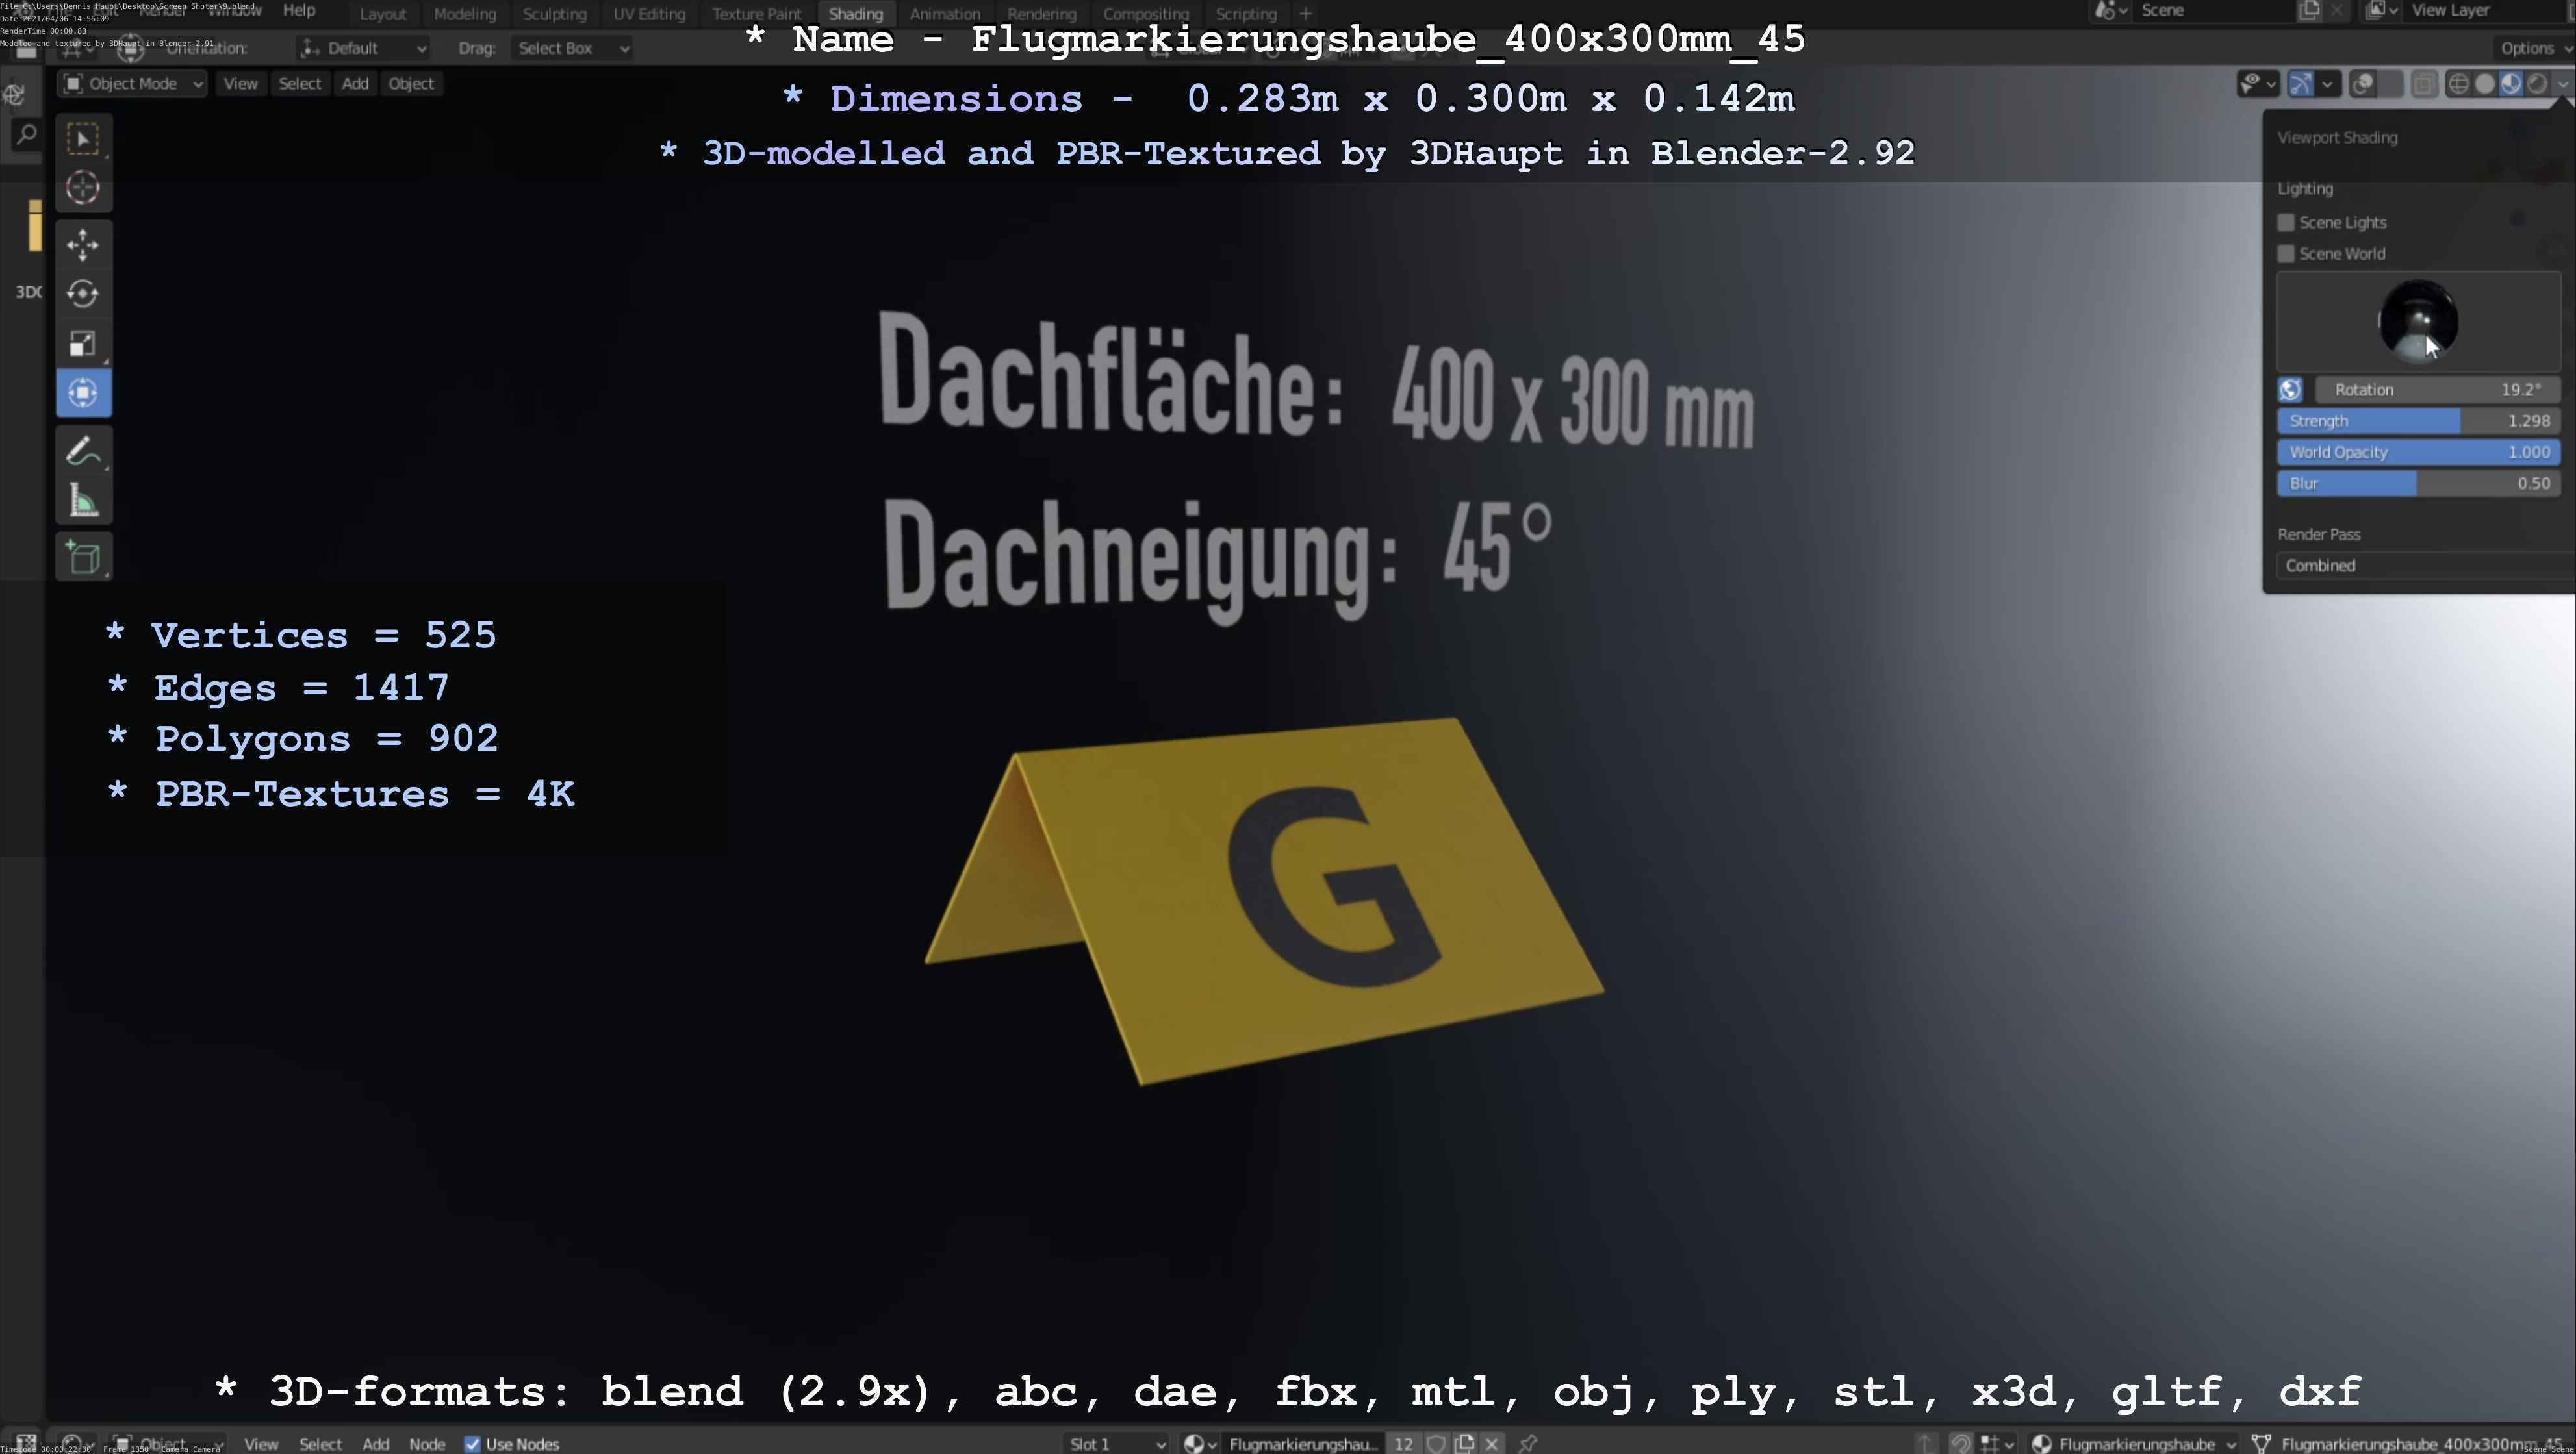Toggle show gizmos button

coord(2301,84)
